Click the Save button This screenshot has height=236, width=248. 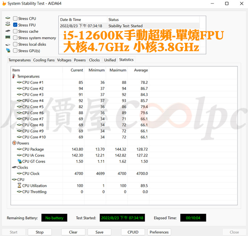[99, 232]
